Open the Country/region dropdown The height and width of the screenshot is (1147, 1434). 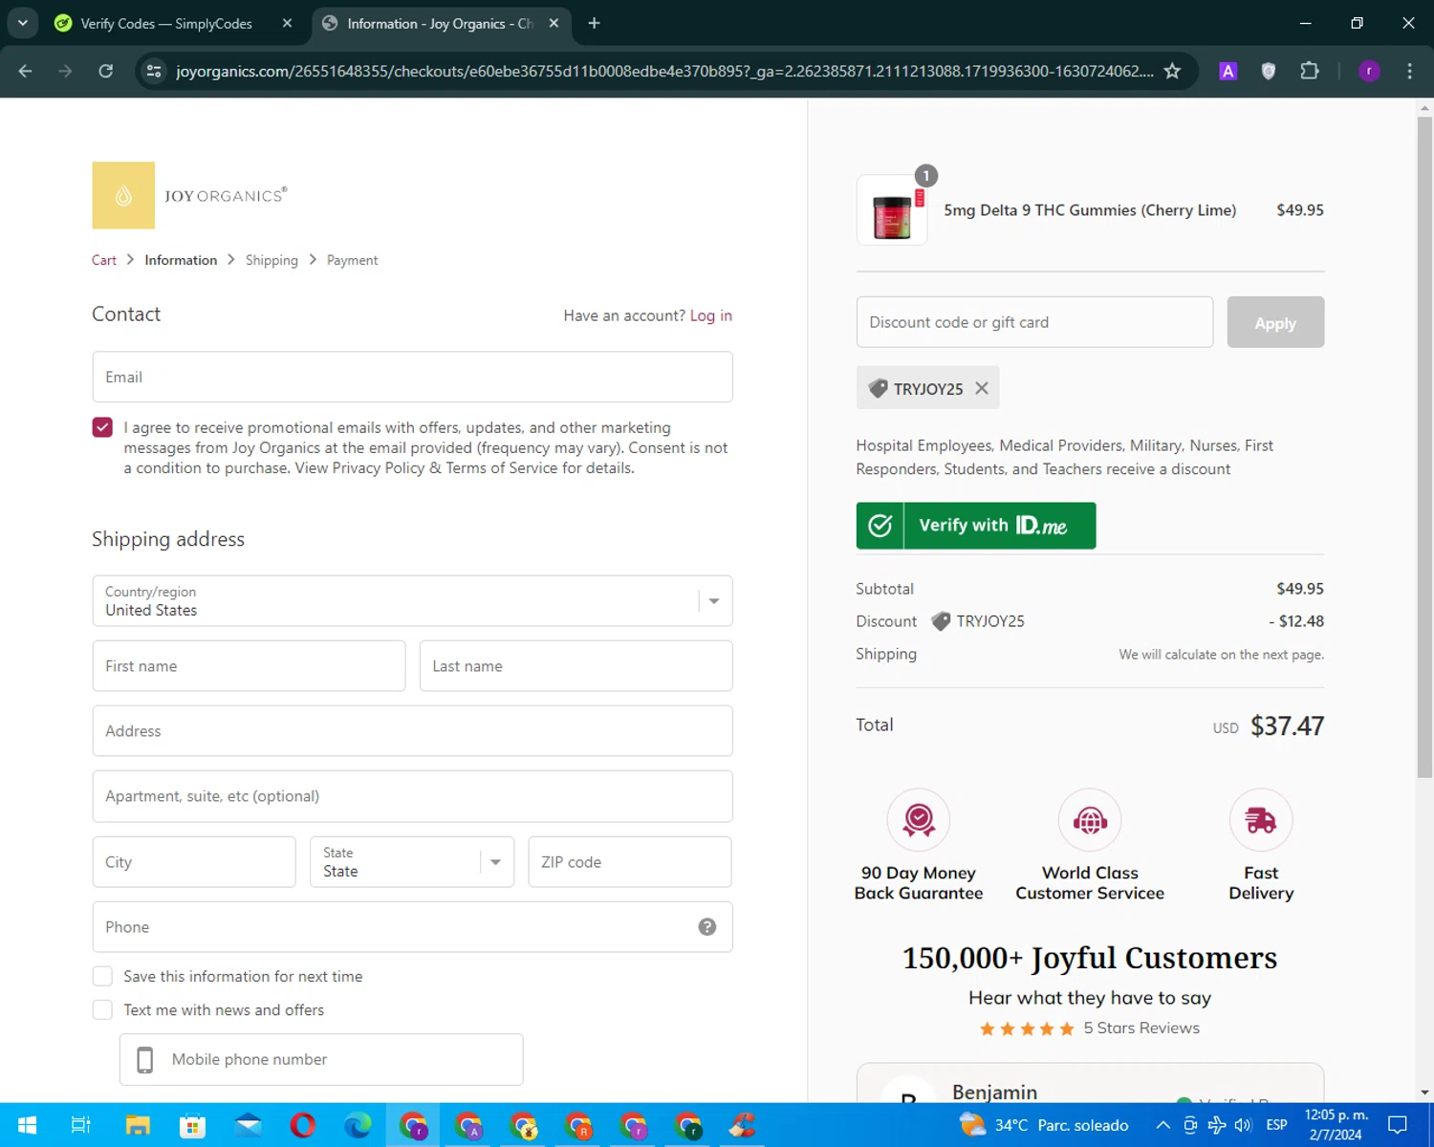pos(412,600)
